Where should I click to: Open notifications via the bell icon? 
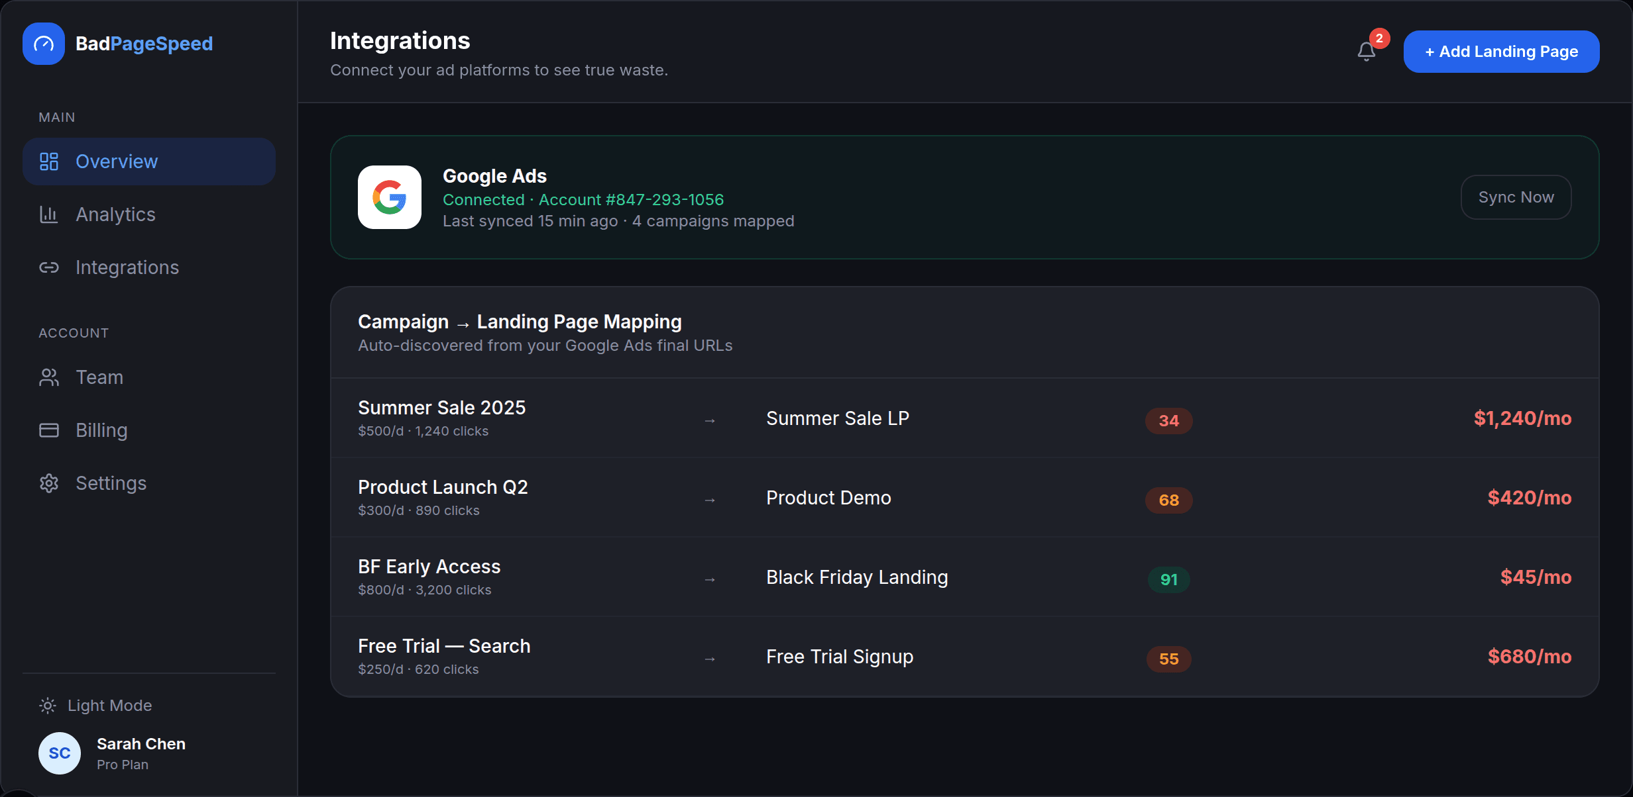[x=1367, y=52]
